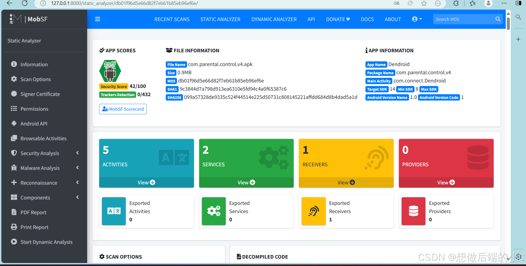Click the Signer Certificate badge icon
526x266 pixels.
pos(14,94)
